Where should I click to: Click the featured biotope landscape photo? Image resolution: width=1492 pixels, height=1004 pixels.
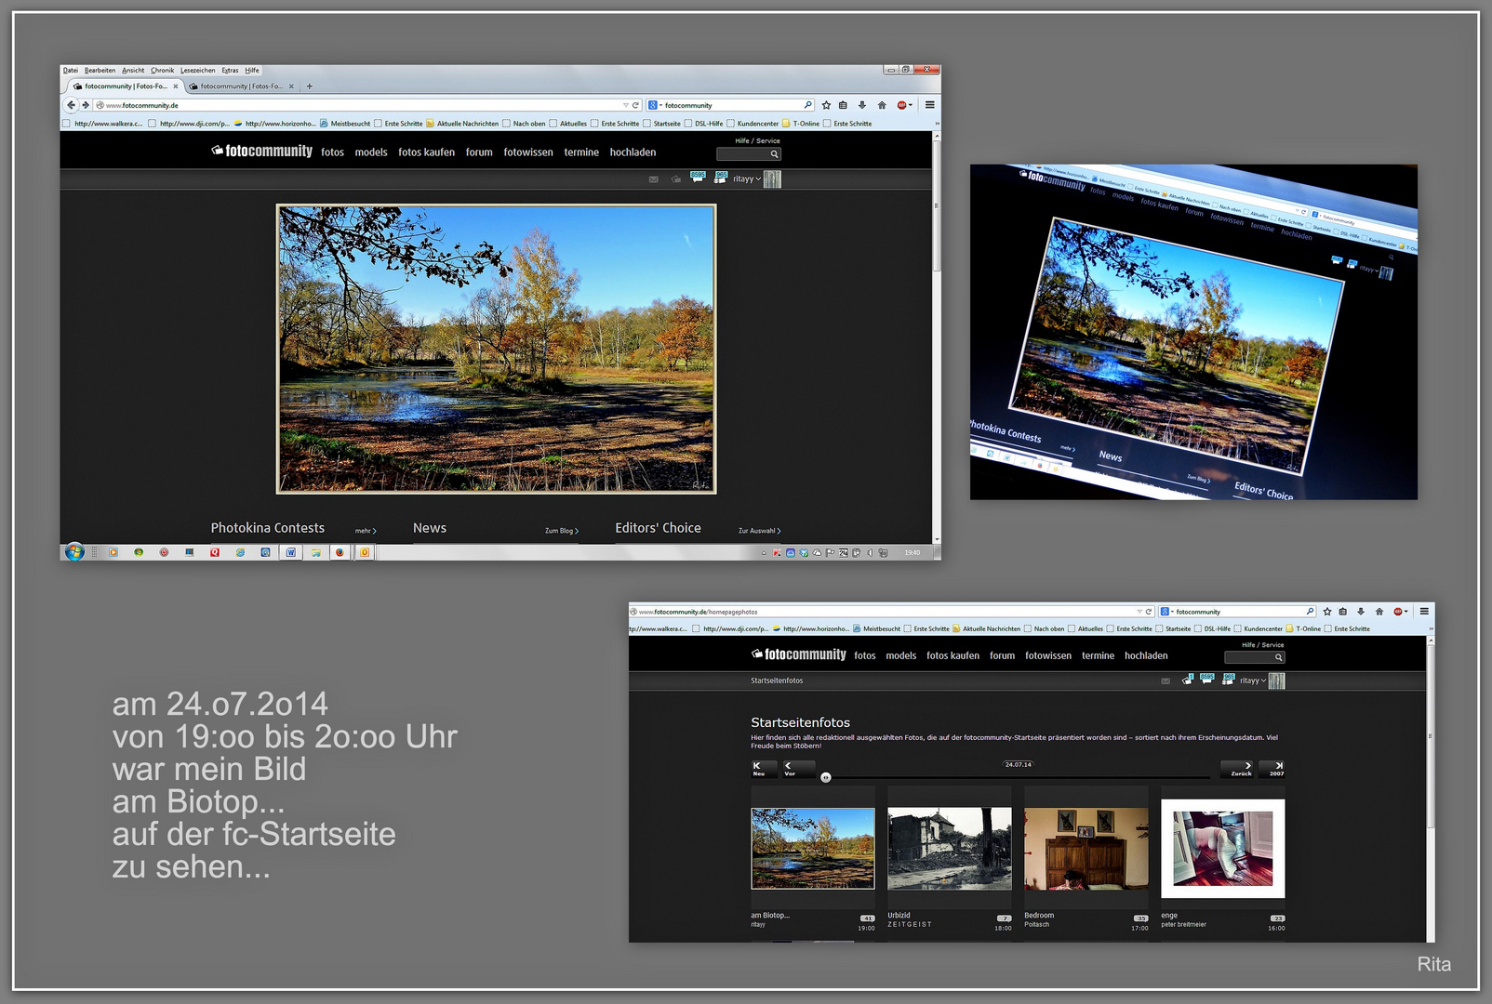pos(496,349)
